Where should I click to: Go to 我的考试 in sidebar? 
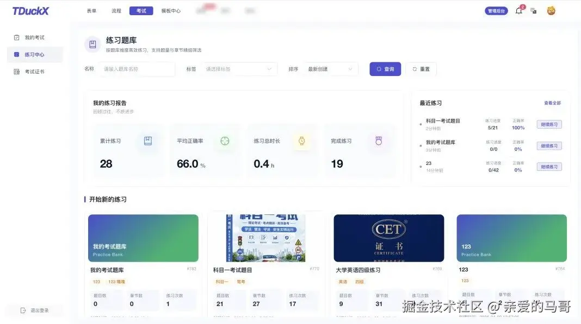point(35,37)
